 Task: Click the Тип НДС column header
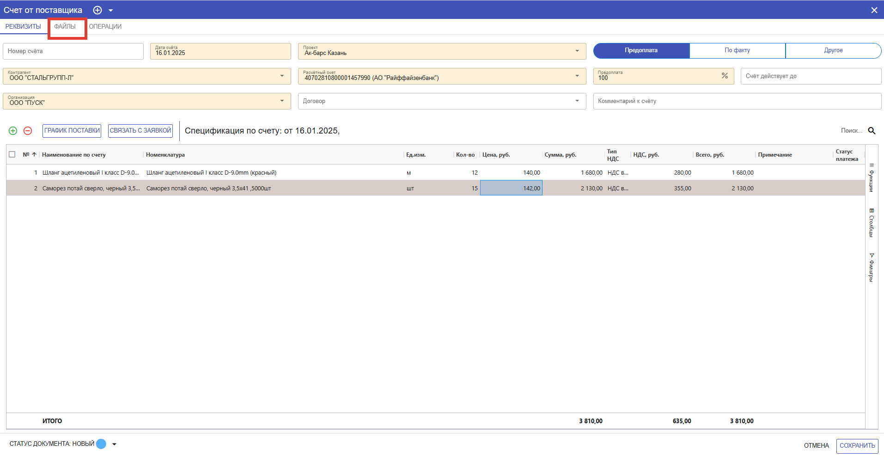613,155
